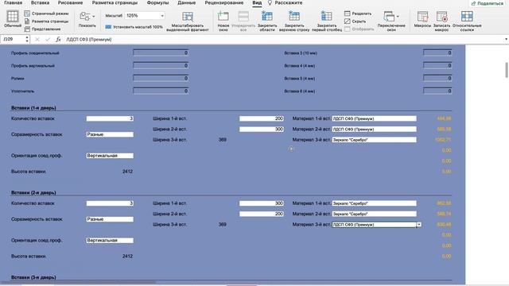This screenshot has height=286, width=509.
Task: Expand the formula bar with arrow
Action: point(506,39)
